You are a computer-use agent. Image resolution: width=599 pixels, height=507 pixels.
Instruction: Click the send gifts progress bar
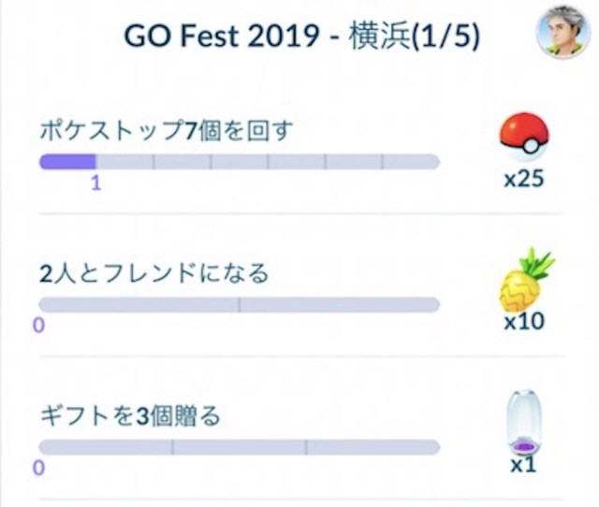point(239,447)
